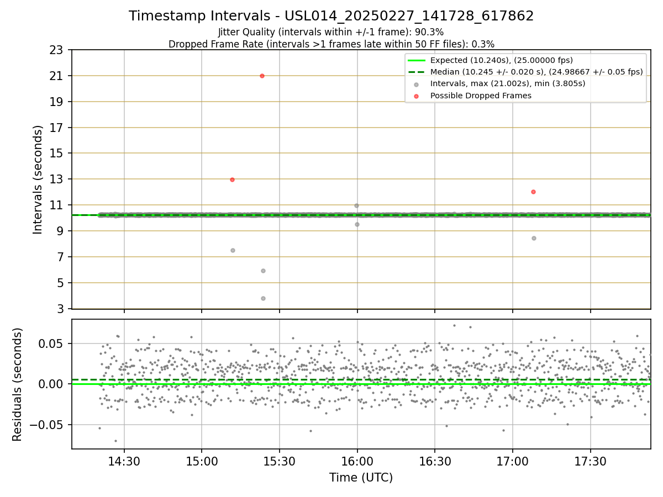Click the gray interval point near 5.9 seconds
The width and height of the screenshot is (663, 497).
point(263,271)
